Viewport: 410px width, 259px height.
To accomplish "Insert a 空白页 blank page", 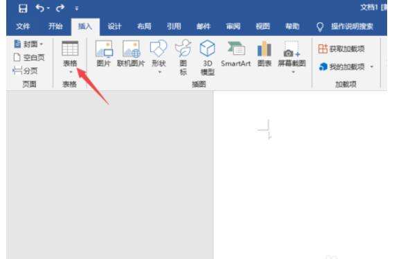I will [x=29, y=57].
